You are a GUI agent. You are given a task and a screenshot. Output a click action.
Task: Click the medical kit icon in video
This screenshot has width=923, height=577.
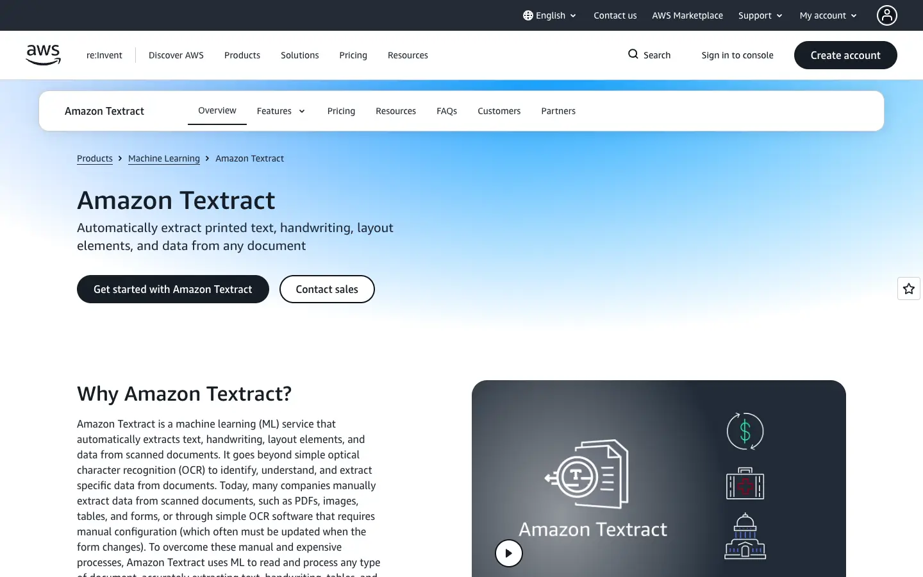tap(745, 483)
